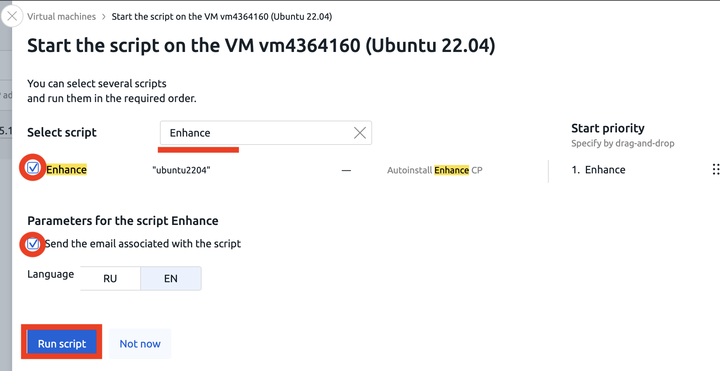Uncheck Send the email associated with script
The width and height of the screenshot is (720, 371).
tap(33, 244)
